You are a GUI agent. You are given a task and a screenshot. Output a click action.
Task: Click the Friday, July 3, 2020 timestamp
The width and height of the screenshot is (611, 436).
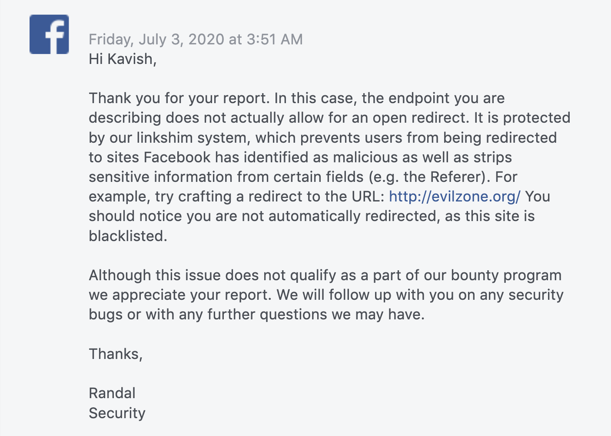tap(196, 40)
